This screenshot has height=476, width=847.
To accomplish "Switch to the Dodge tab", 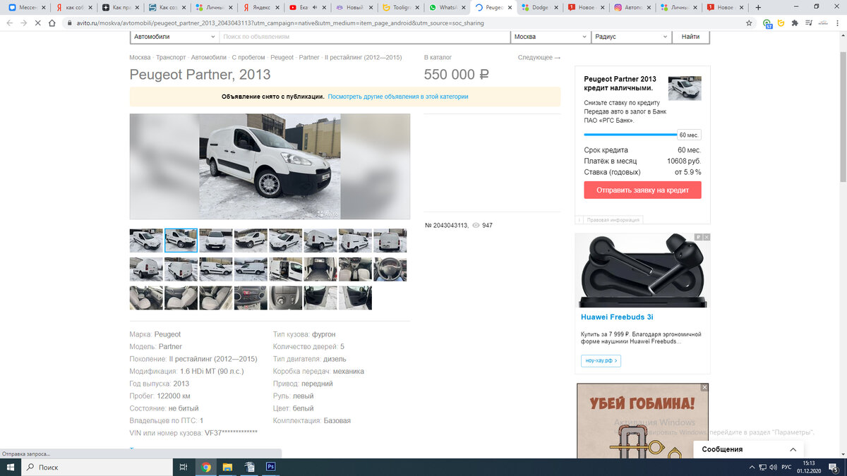I will pyautogui.click(x=540, y=7).
